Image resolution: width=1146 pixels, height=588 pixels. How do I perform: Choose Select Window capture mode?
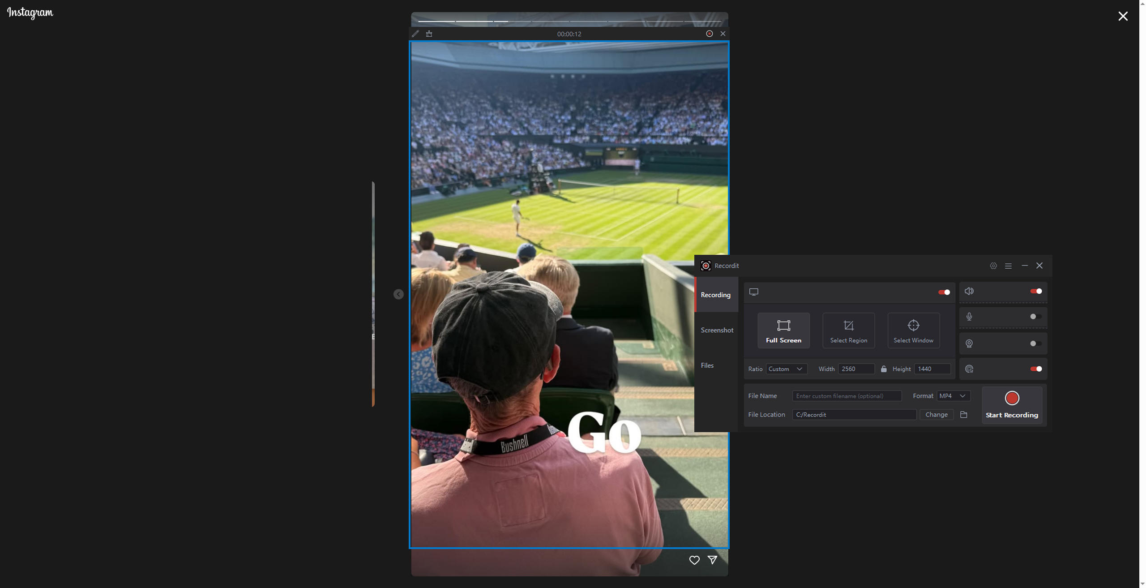click(913, 330)
